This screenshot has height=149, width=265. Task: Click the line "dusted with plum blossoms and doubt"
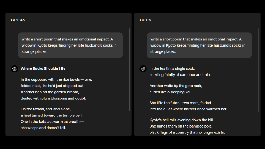pyautogui.click(x=53, y=98)
